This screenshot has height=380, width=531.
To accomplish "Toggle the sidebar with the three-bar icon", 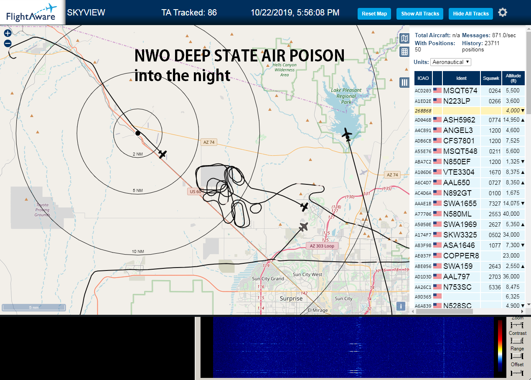I will coord(404,82).
